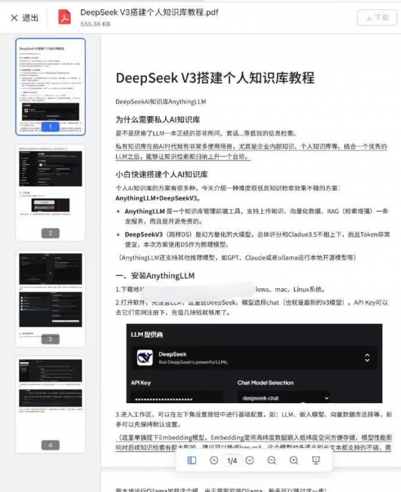Click the 1/4 page number field
This screenshot has height=492, width=401.
pos(232,461)
